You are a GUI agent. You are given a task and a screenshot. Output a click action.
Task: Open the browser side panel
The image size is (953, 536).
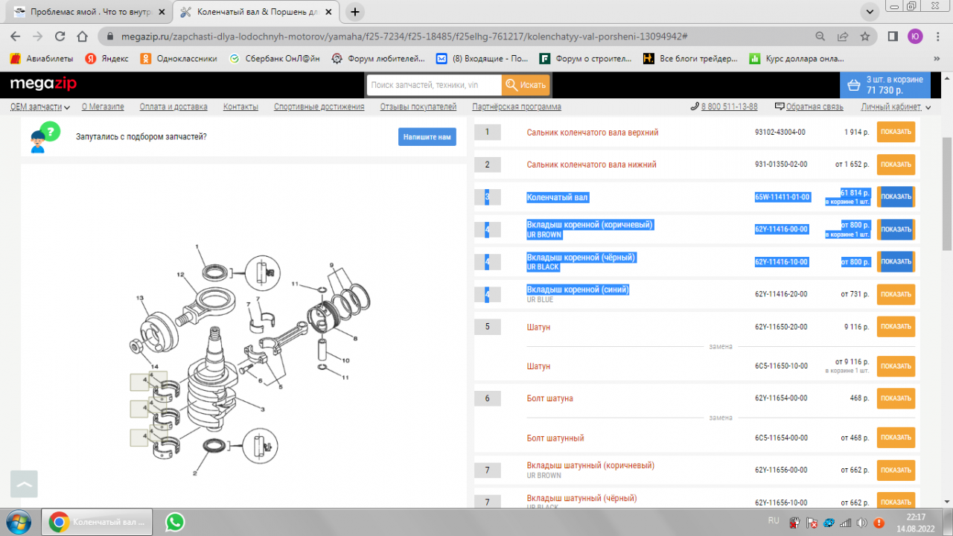(893, 36)
